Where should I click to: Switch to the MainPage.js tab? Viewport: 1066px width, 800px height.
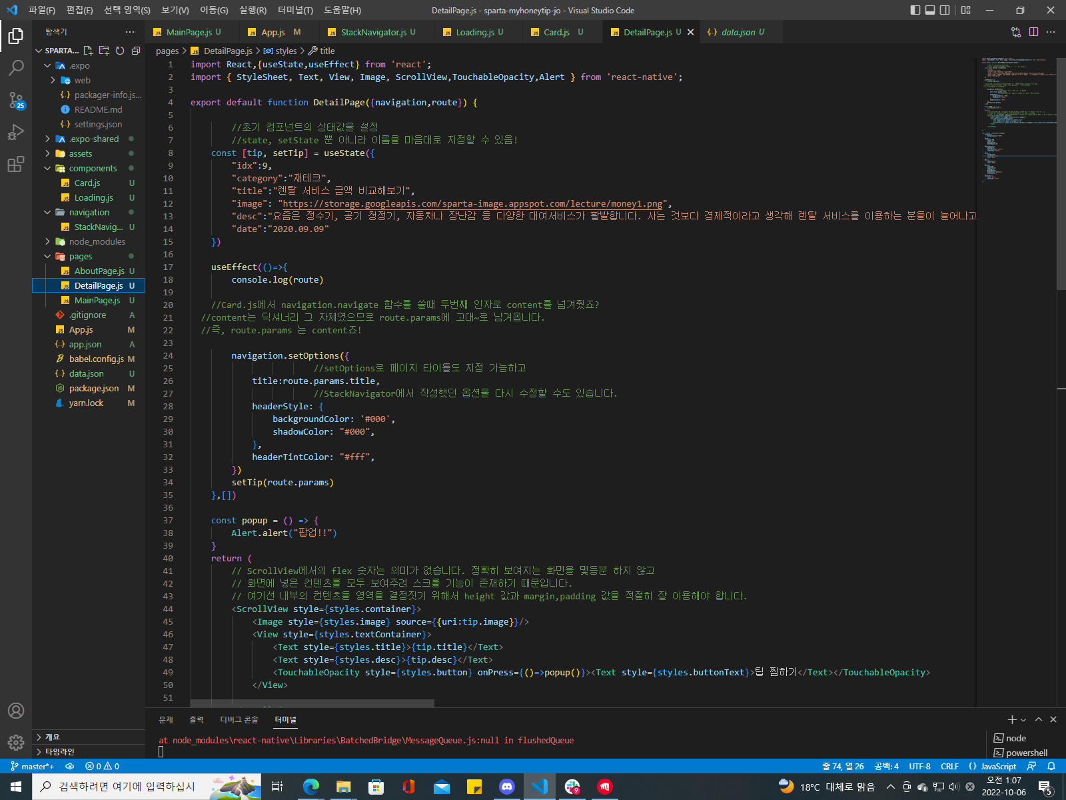[189, 32]
